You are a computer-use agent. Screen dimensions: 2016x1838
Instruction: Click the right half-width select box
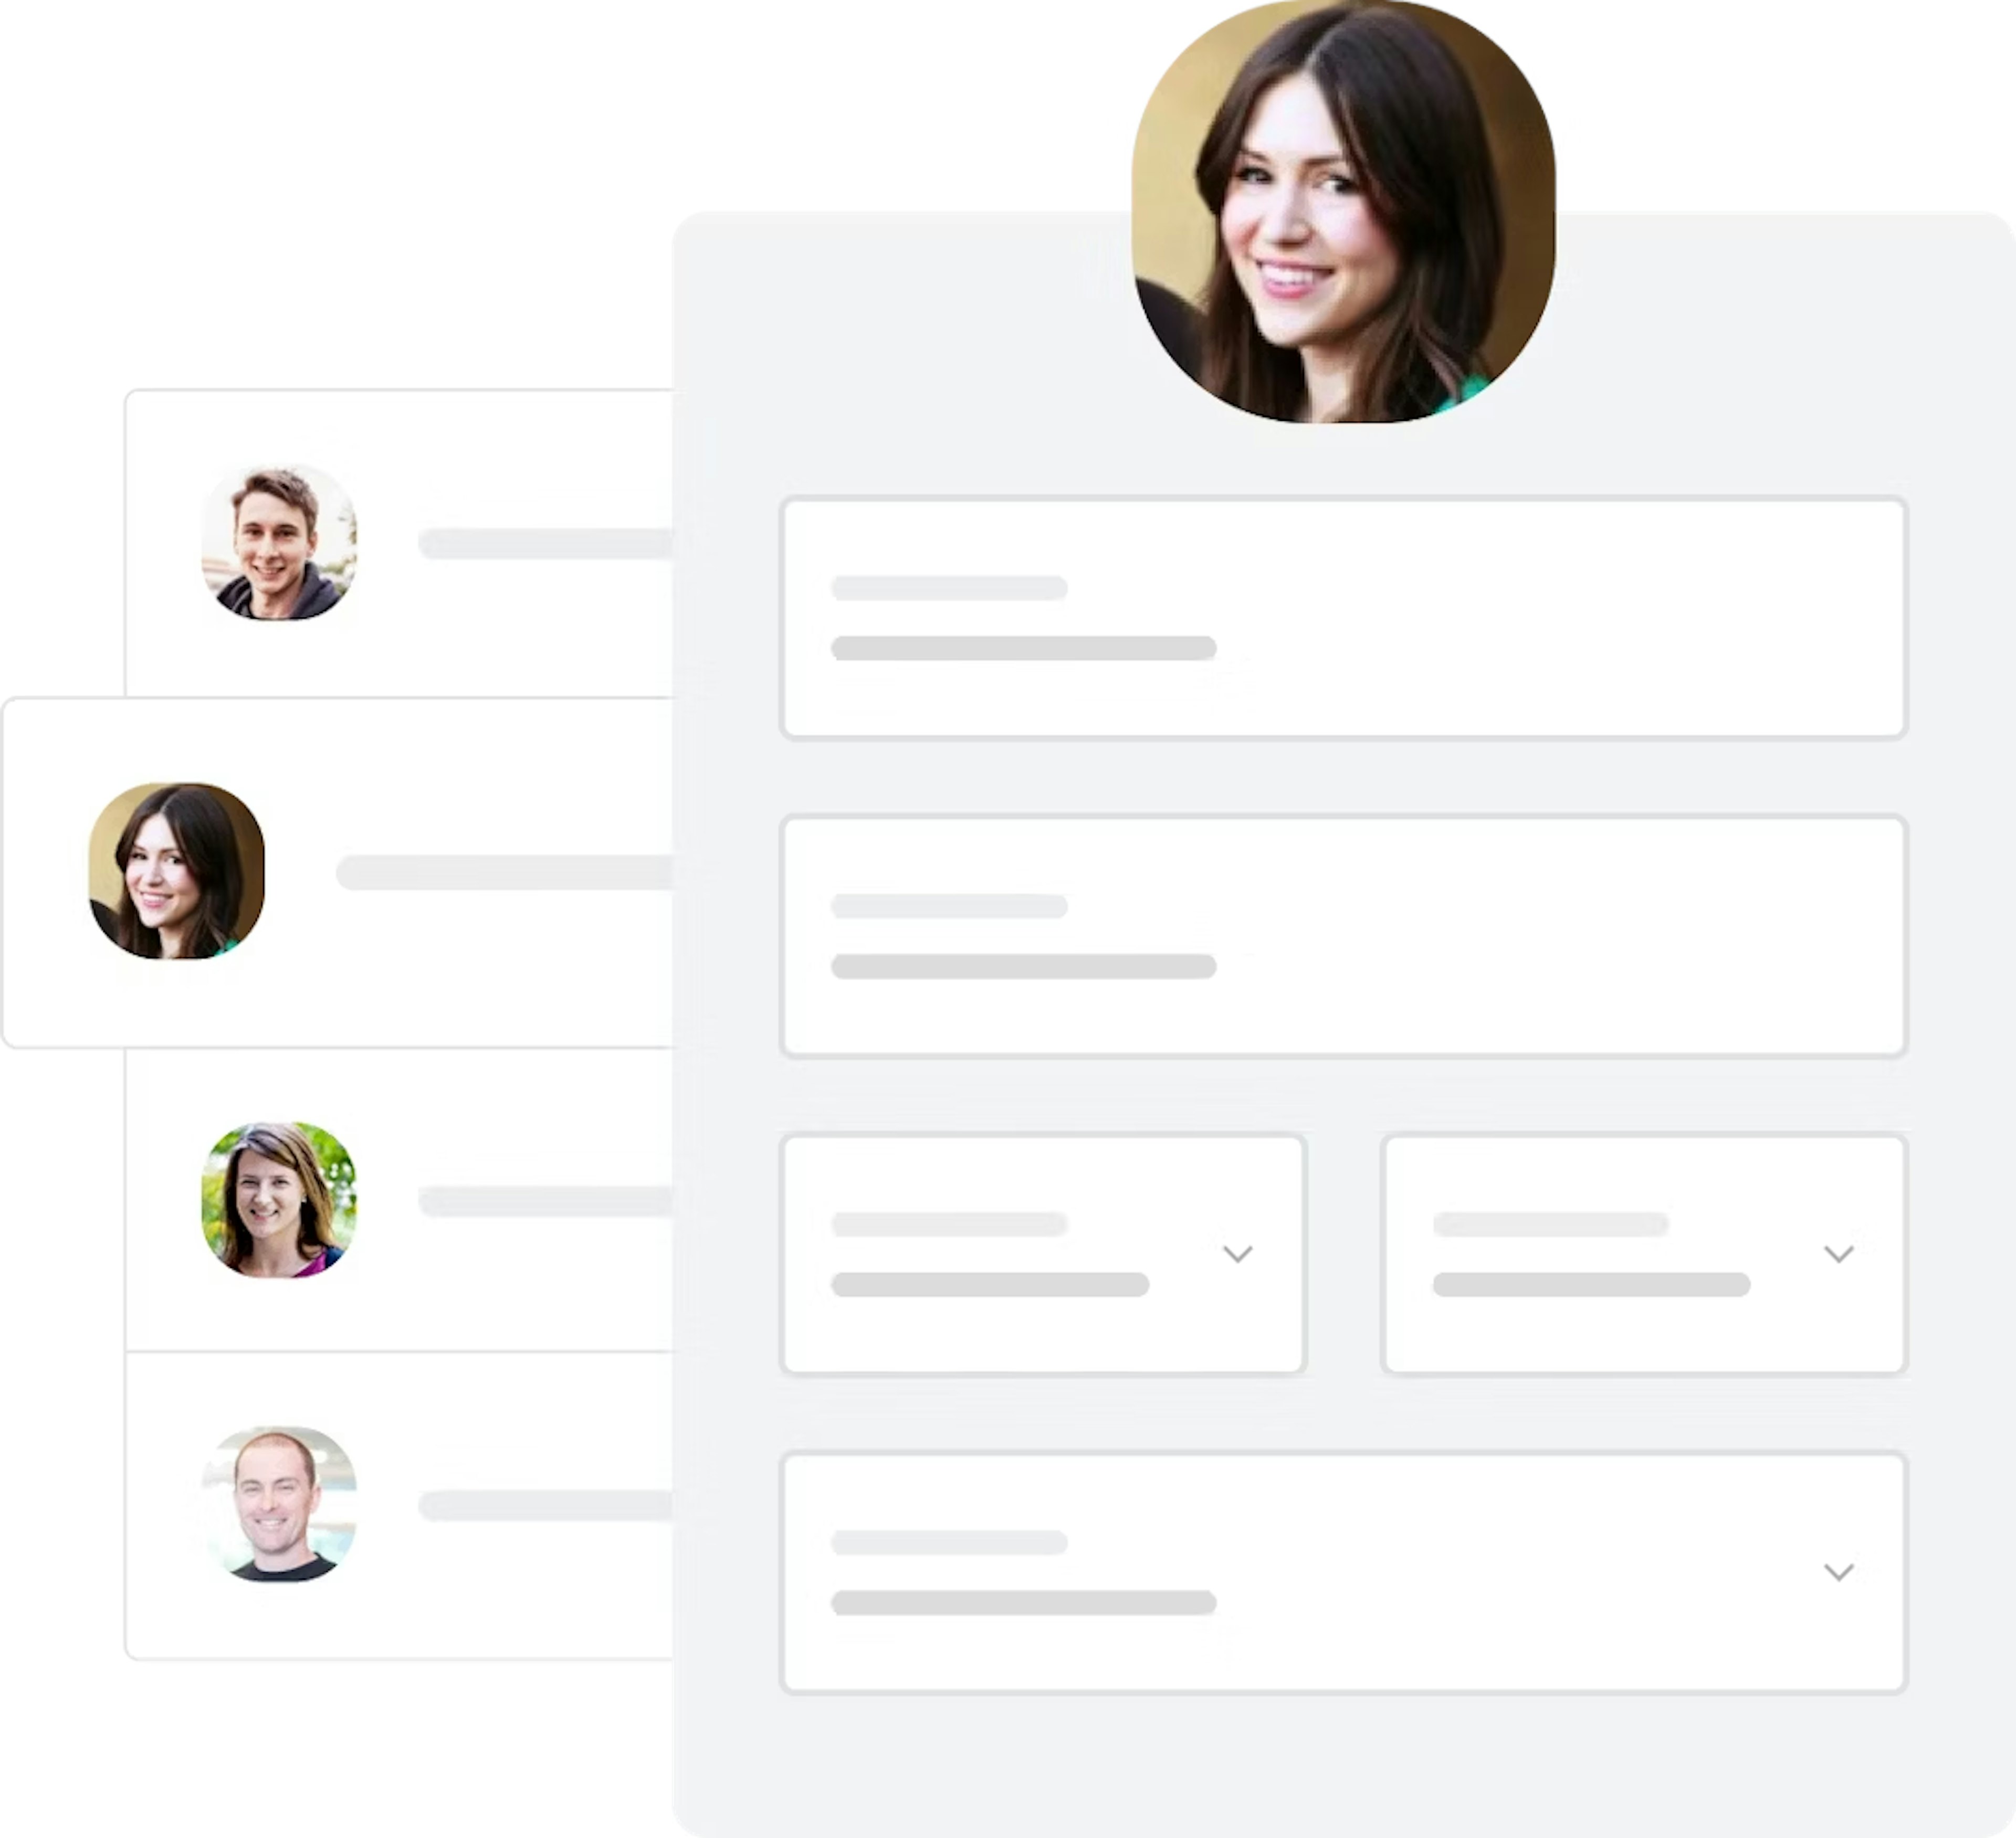(x=1644, y=1254)
